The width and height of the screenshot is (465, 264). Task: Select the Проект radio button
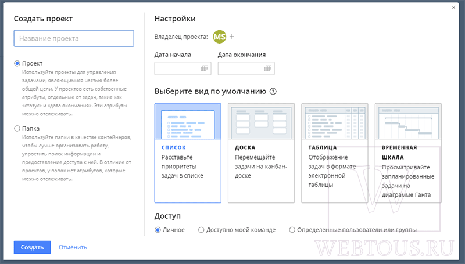coord(17,63)
